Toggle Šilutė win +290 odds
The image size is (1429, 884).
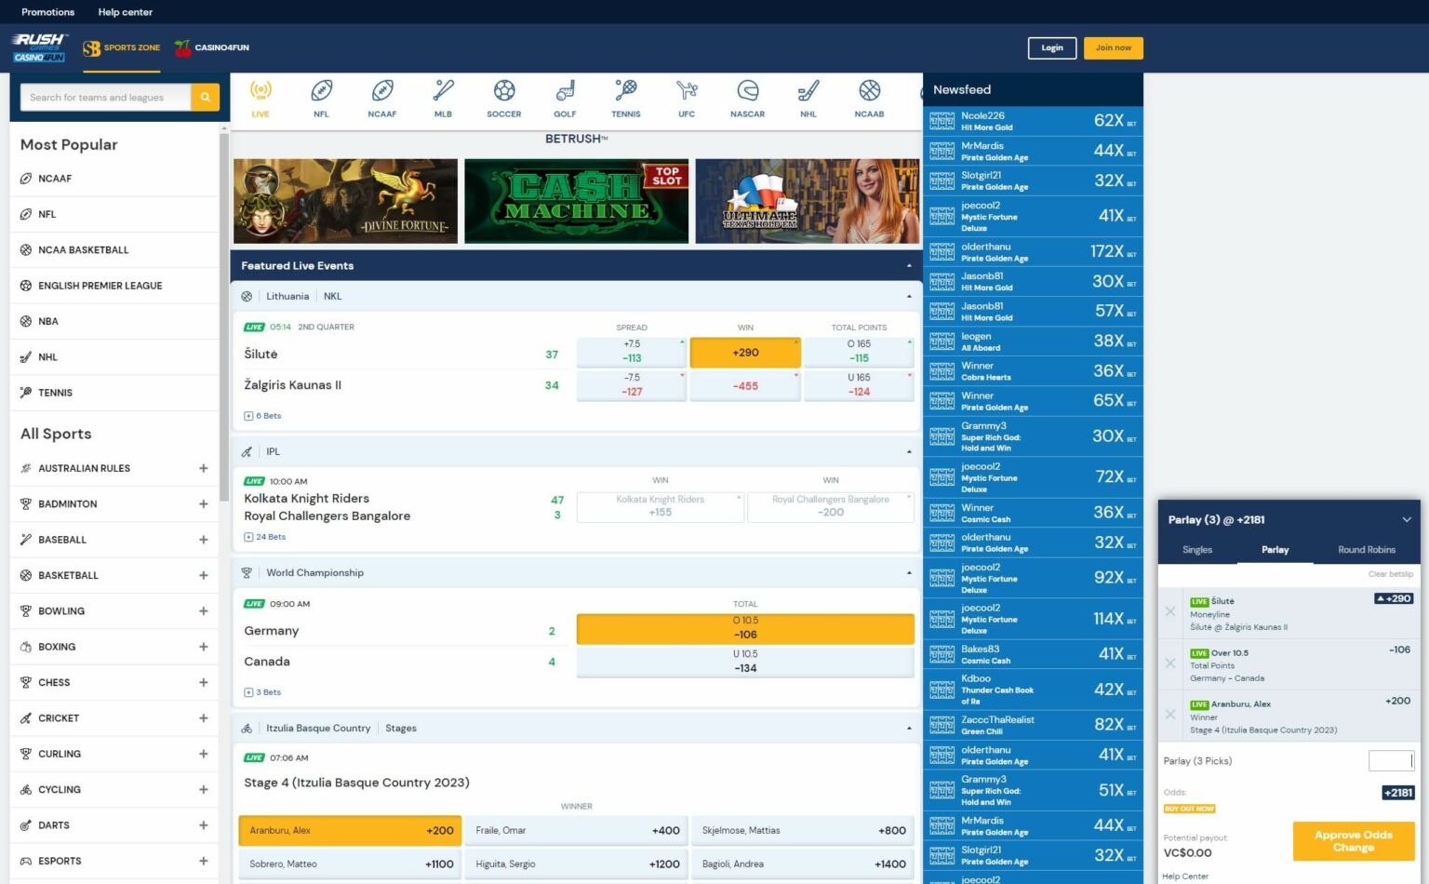coord(745,353)
